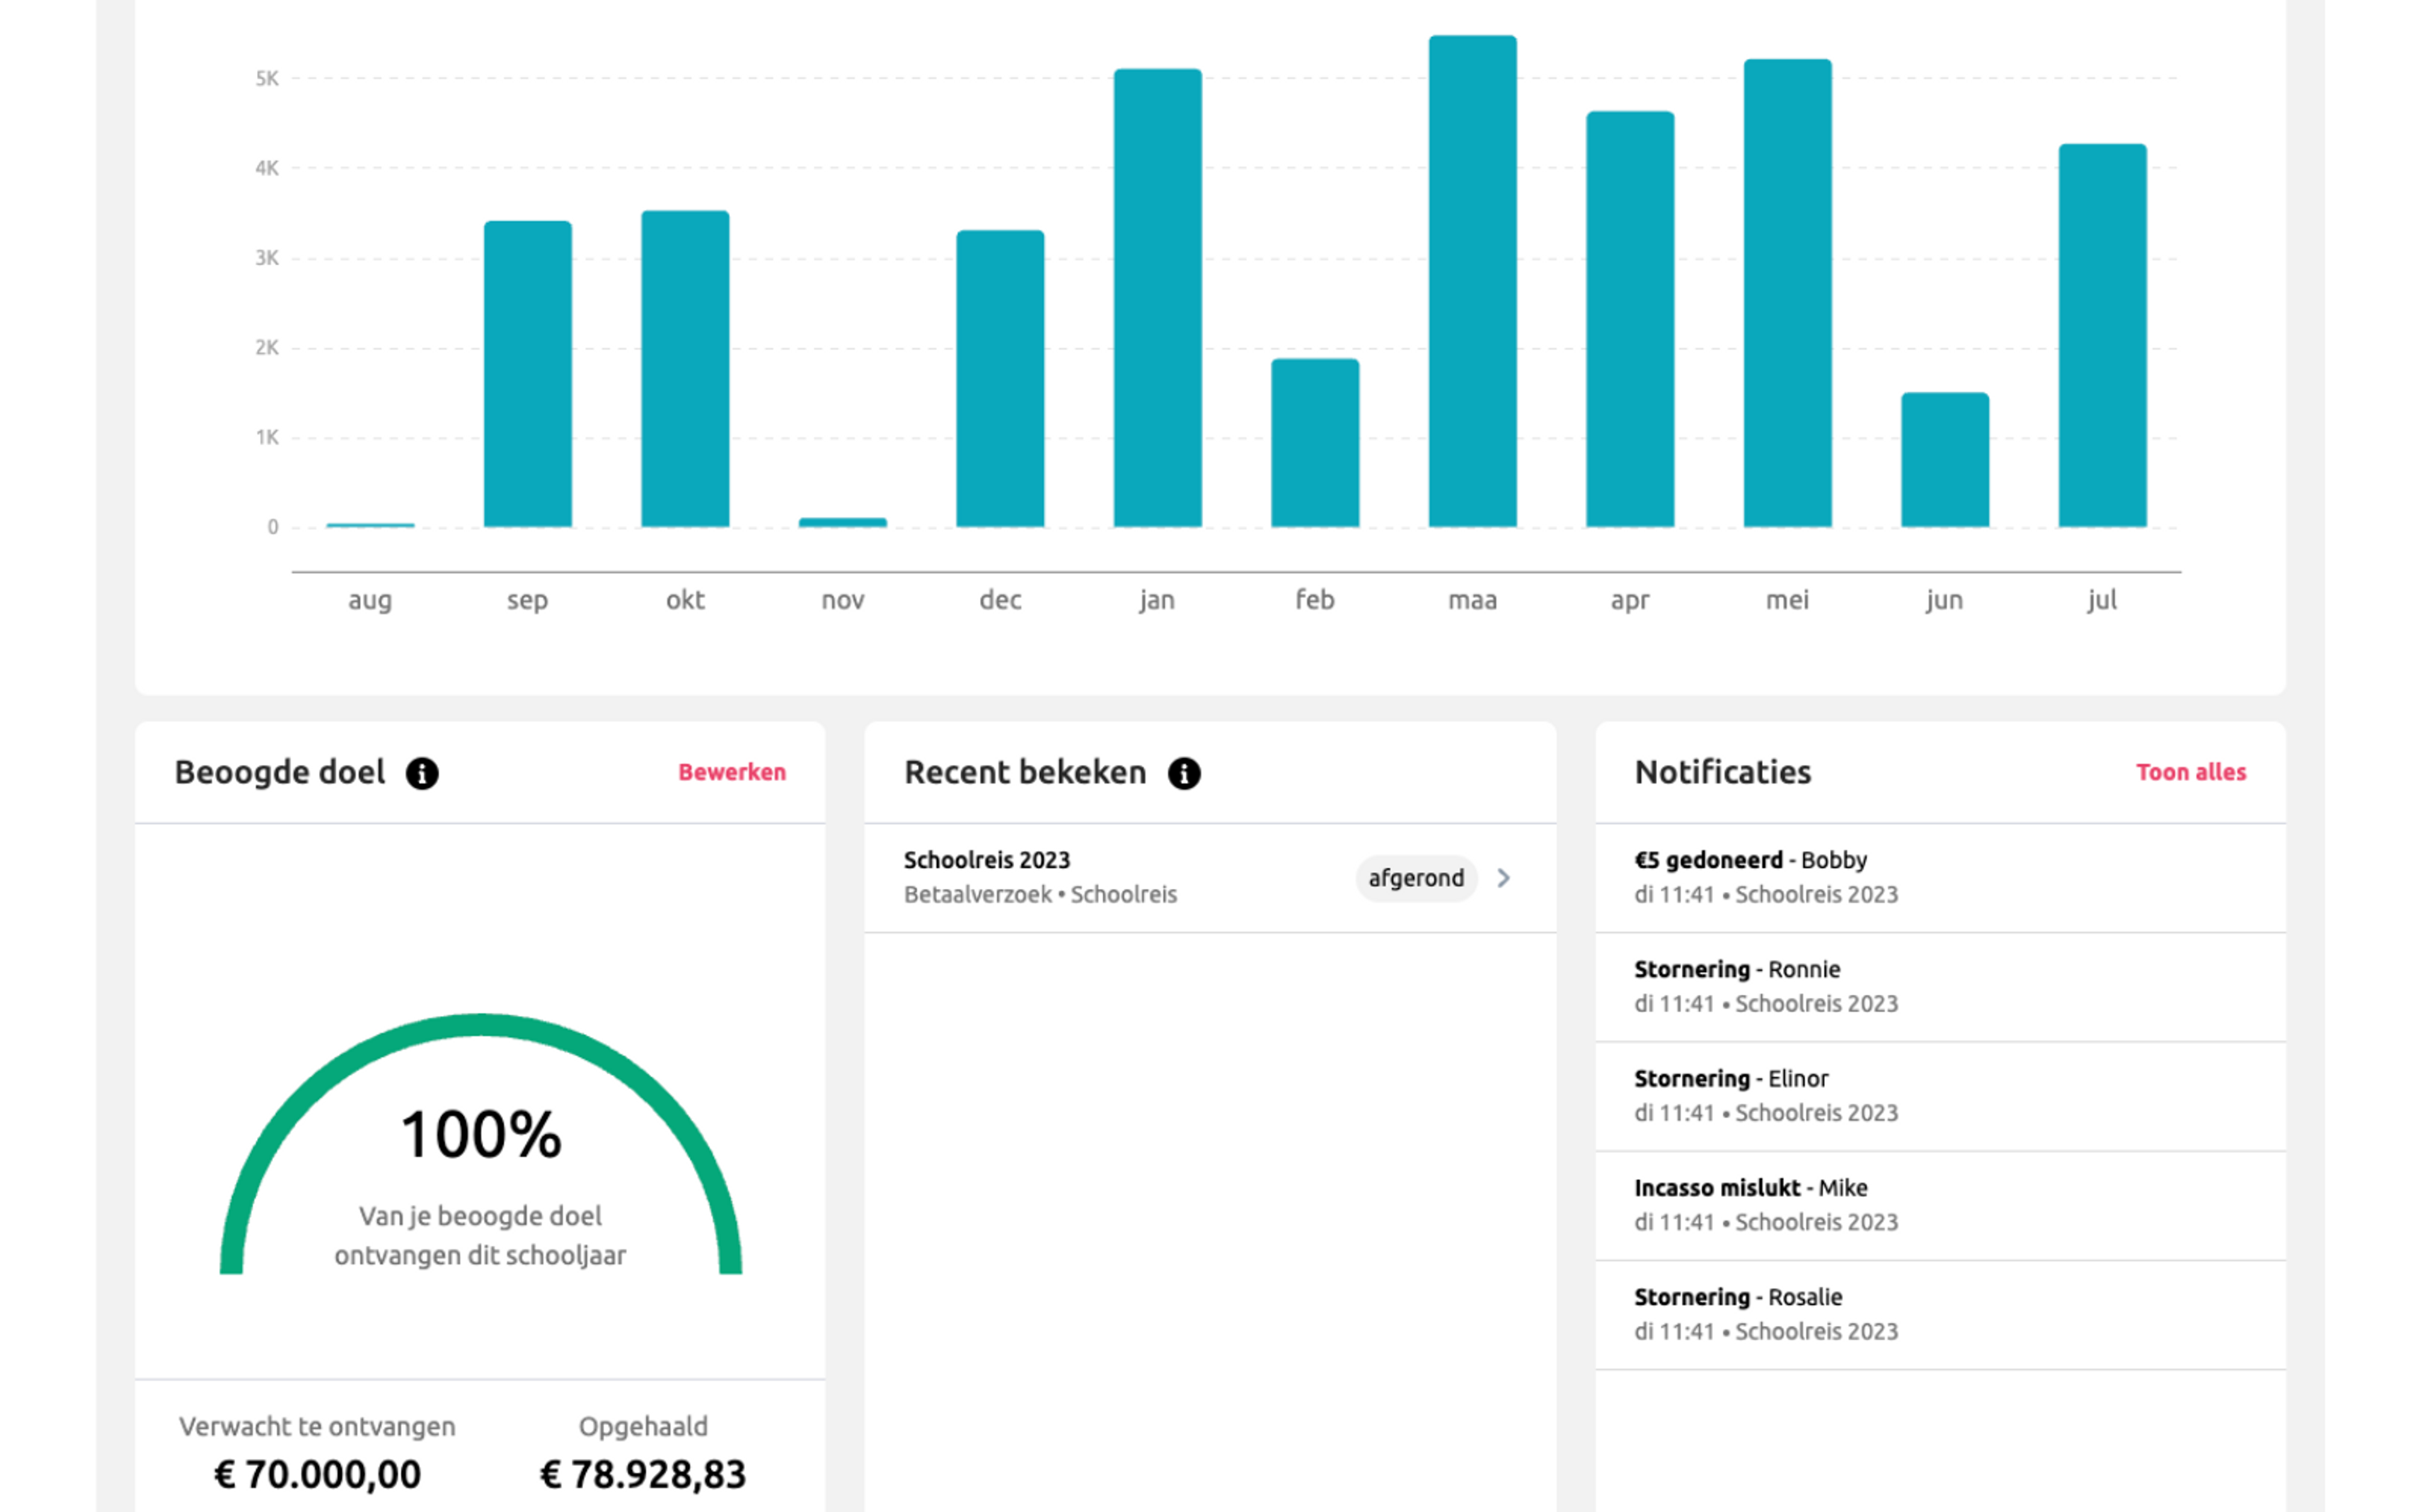
Task: Click the mei bar in the chart
Action: tap(1788, 293)
